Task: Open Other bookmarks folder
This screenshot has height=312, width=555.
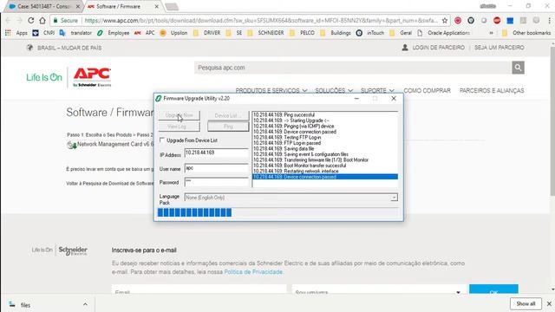Action: pos(526,33)
